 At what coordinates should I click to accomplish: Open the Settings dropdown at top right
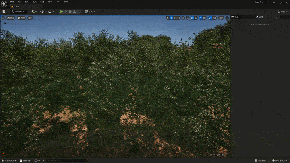click(282, 12)
